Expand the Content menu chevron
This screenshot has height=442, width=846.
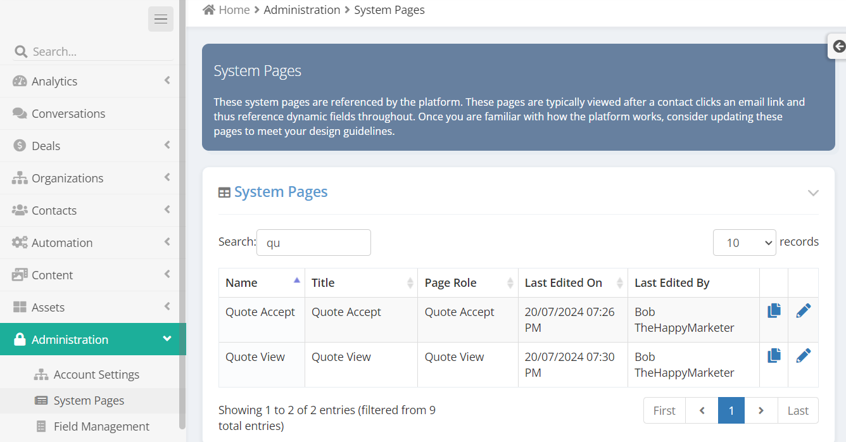167,274
